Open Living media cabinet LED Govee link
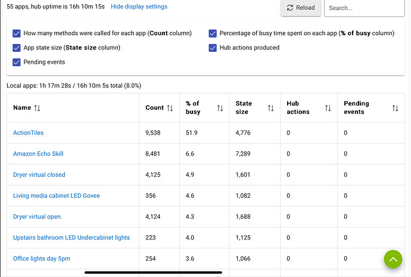 click(x=57, y=196)
